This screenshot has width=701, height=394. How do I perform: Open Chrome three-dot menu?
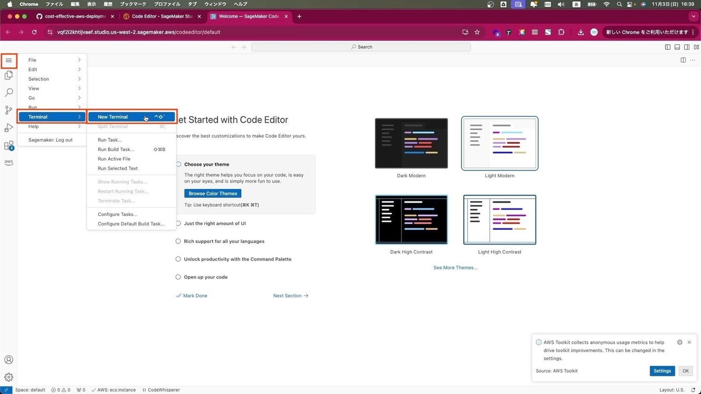(x=693, y=32)
